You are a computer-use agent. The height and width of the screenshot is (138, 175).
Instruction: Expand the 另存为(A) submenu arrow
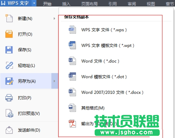55,81
